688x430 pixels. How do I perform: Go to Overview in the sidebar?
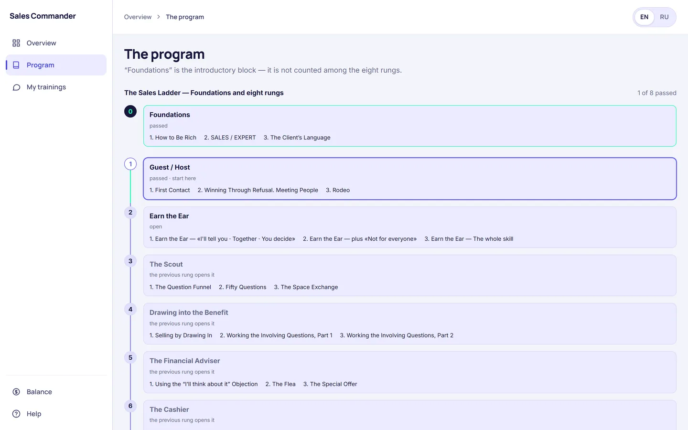coord(56,43)
